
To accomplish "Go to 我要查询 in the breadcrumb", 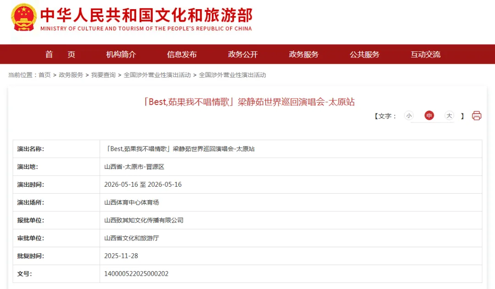I will (103, 75).
